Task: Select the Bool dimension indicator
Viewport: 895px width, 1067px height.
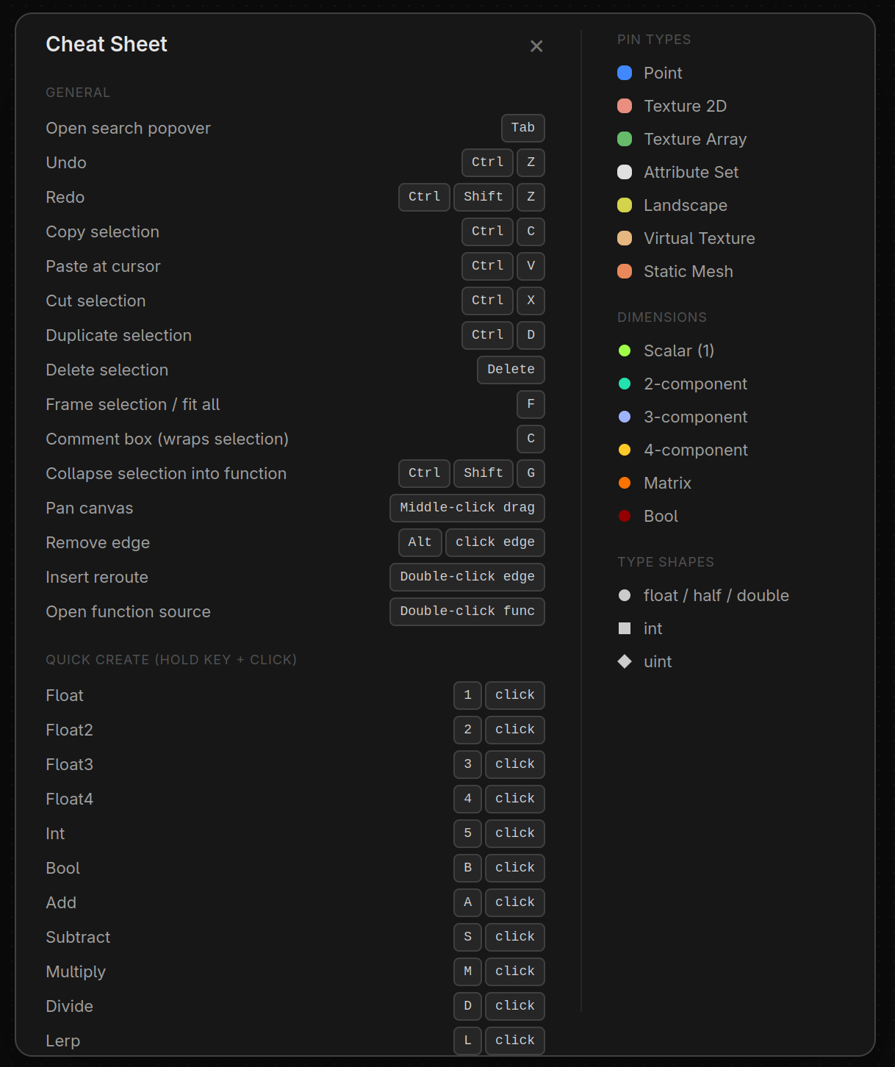Action: coord(625,516)
